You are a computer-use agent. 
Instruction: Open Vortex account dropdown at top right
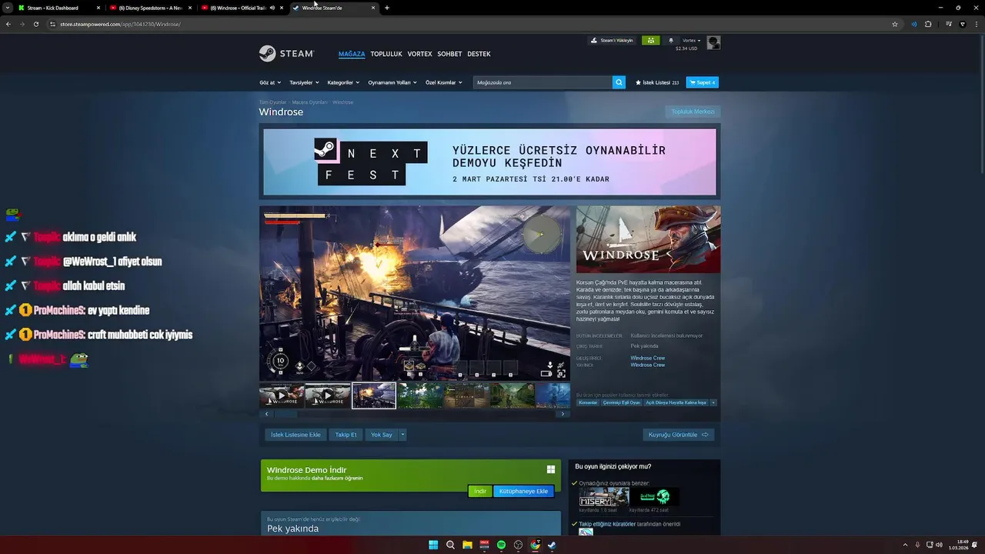[x=691, y=40]
